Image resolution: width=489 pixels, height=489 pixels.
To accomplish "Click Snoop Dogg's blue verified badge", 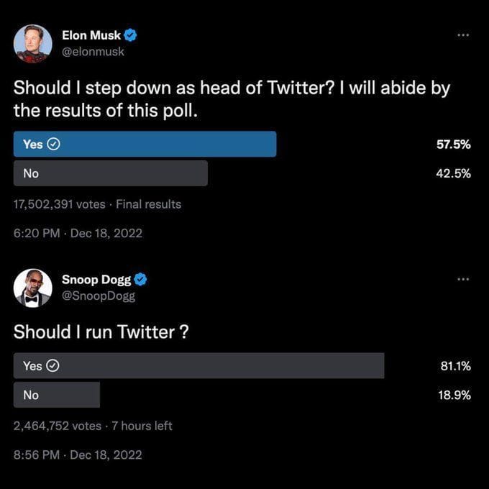I will [142, 280].
